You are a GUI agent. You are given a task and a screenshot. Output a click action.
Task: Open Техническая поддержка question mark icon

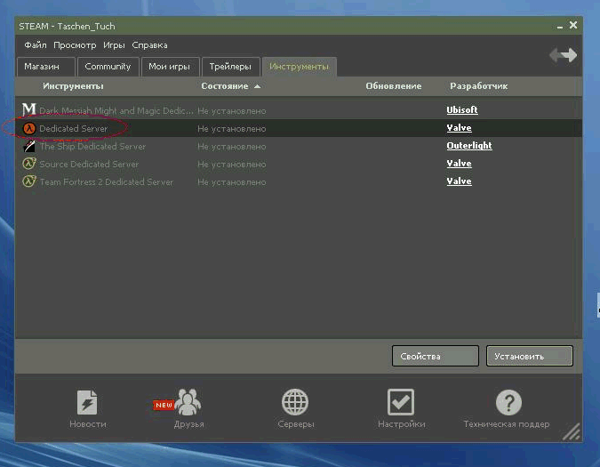(x=508, y=402)
